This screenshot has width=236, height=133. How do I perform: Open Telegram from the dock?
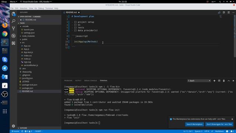click(5, 68)
